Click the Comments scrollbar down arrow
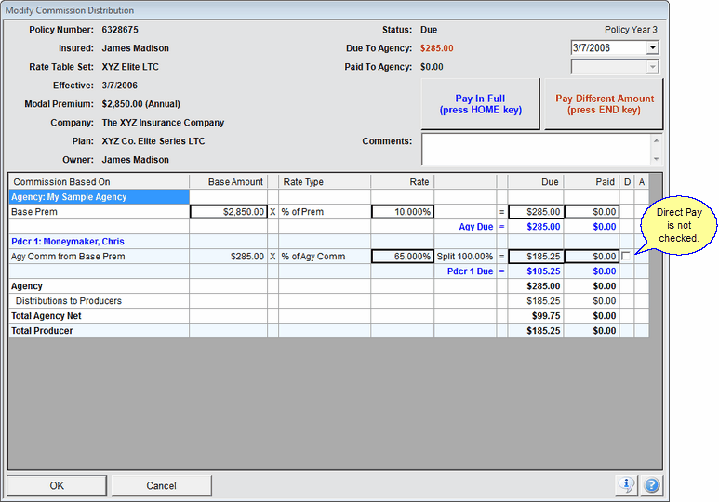 pos(656,159)
